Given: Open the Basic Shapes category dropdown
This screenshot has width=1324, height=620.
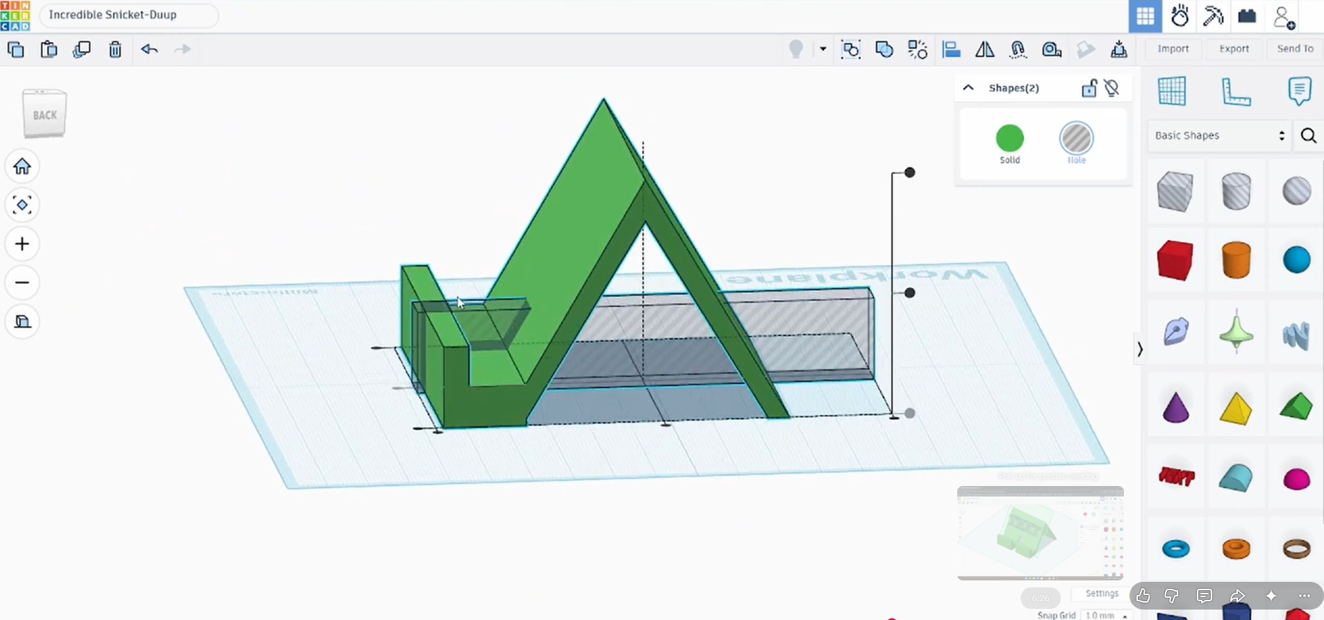Looking at the screenshot, I should (1219, 135).
